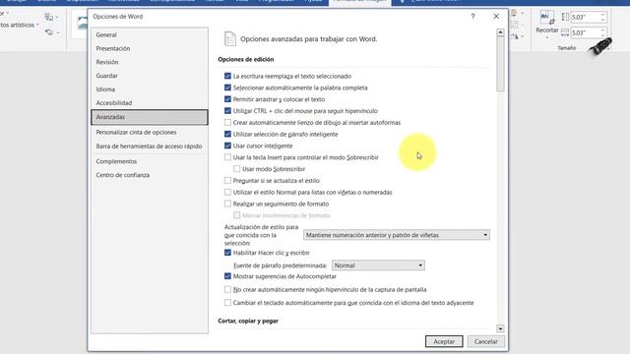Click the scrollbar down arrow

(500, 328)
